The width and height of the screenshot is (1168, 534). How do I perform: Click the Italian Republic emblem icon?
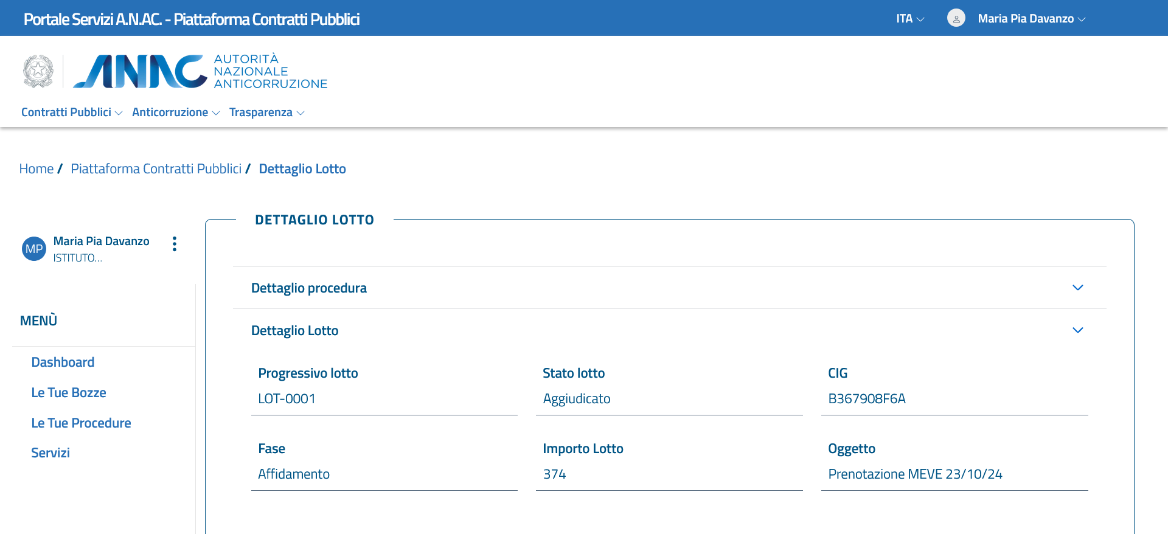tap(38, 71)
